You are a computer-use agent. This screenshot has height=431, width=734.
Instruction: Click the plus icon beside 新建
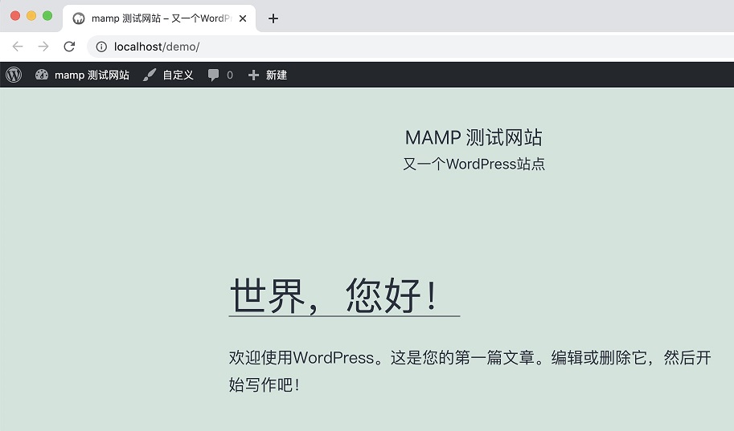click(254, 75)
